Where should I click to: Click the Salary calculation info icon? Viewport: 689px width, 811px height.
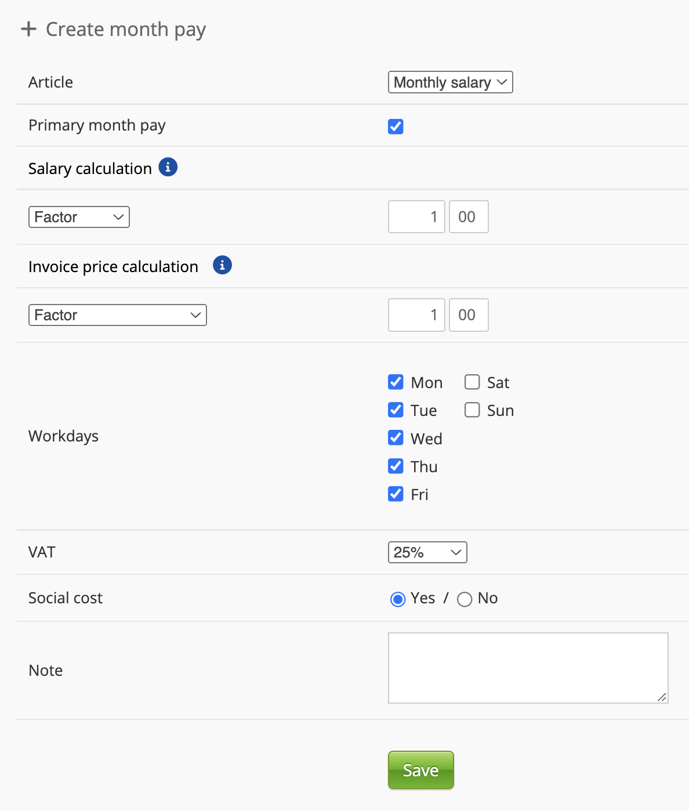pos(168,167)
